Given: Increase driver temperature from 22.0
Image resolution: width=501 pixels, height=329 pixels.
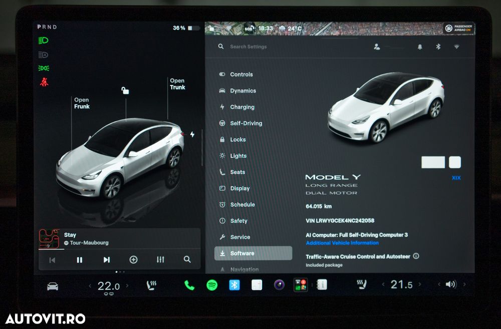Looking at the screenshot, I should tap(127, 285).
